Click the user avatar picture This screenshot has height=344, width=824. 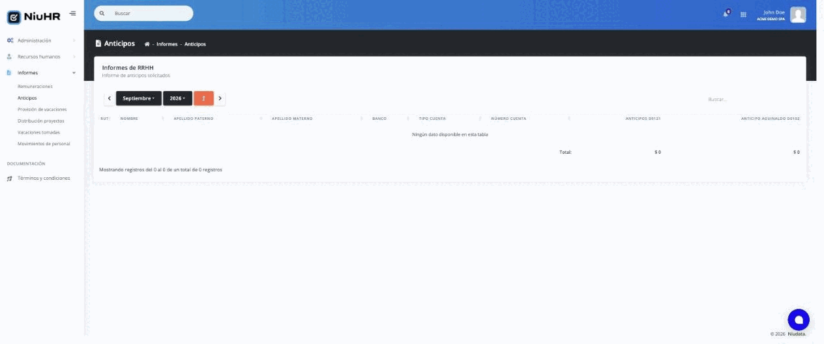coord(798,14)
